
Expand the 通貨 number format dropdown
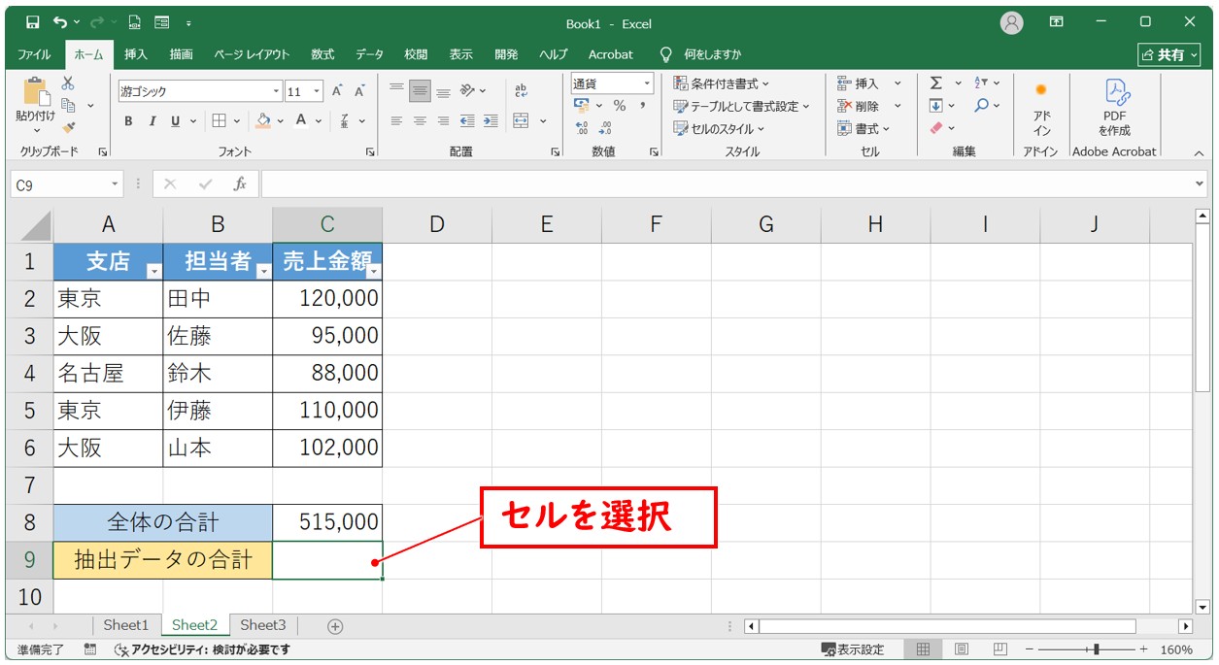point(647,84)
